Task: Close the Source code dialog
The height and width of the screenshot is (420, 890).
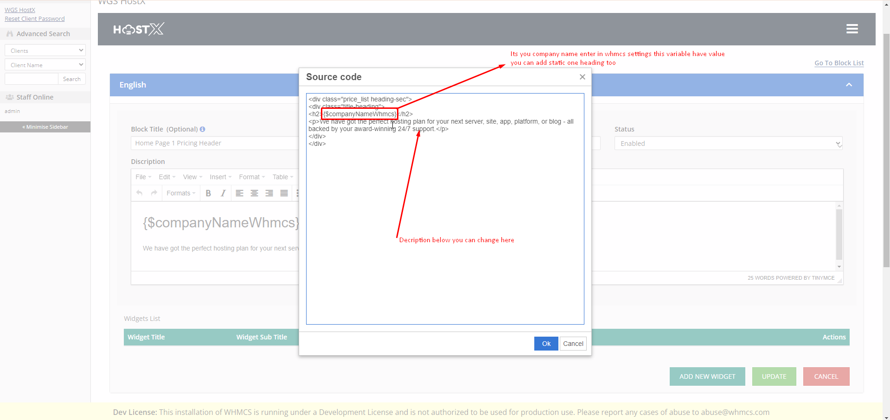Action: 582,77
